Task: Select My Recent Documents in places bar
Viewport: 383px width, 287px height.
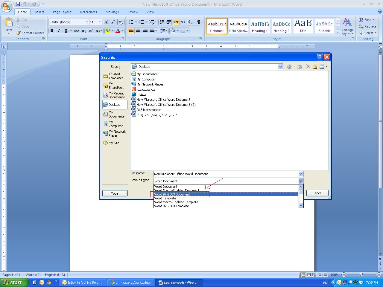Action: (115, 95)
